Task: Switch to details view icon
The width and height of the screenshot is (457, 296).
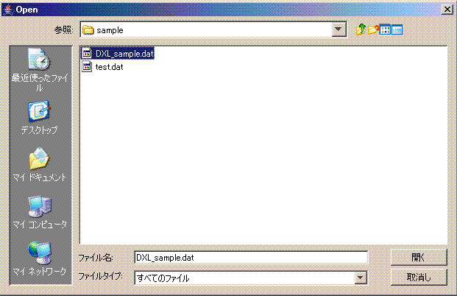Action: 397,29
